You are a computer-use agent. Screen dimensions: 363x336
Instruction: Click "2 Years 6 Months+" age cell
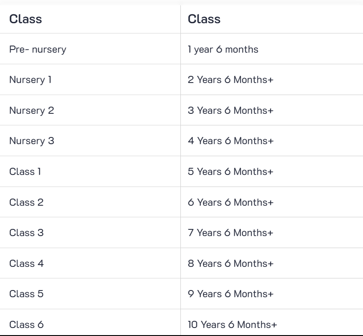pos(230,80)
